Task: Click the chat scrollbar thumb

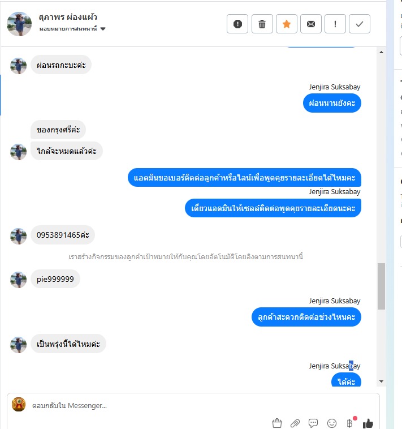Action: pyautogui.click(x=381, y=286)
